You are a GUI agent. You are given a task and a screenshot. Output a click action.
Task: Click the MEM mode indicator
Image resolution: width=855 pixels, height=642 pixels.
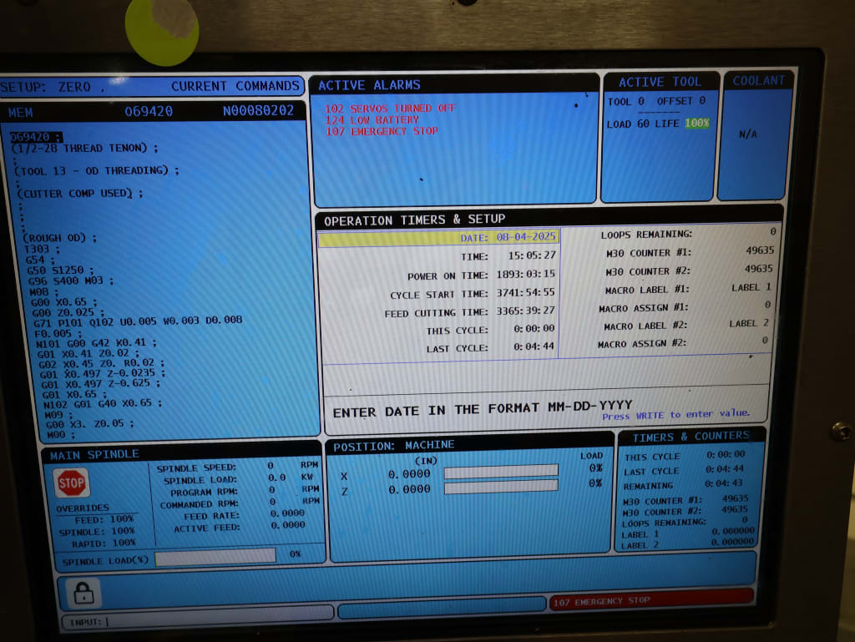tap(20, 113)
